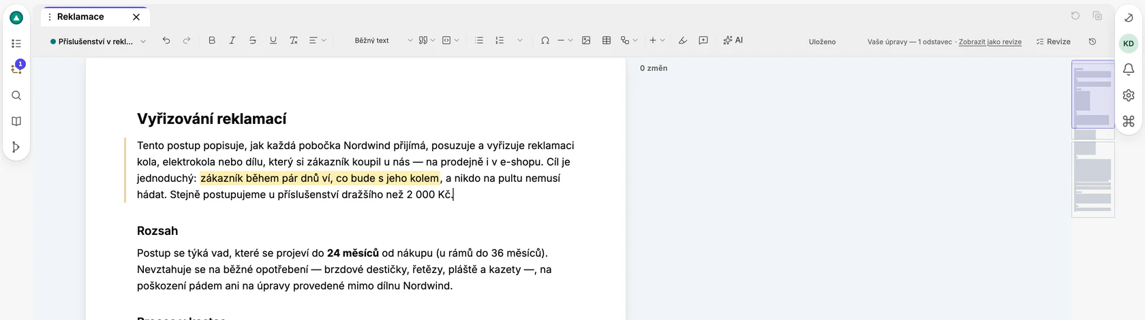Click the Vyřizování reklamací heading
Image resolution: width=1145 pixels, height=320 pixels.
tap(211, 119)
